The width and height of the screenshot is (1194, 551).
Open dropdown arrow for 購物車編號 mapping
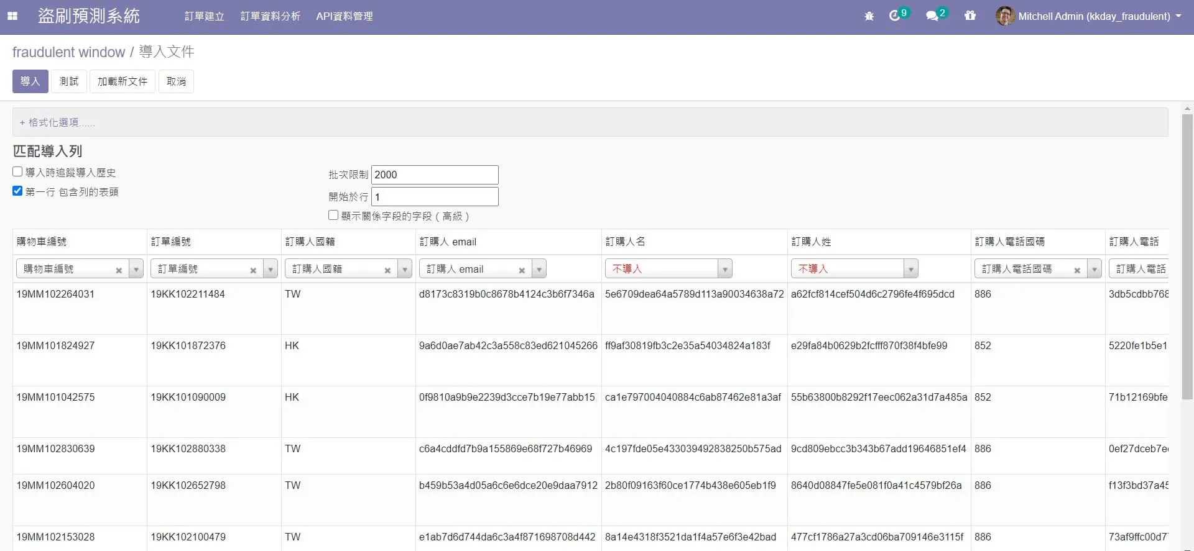136,269
